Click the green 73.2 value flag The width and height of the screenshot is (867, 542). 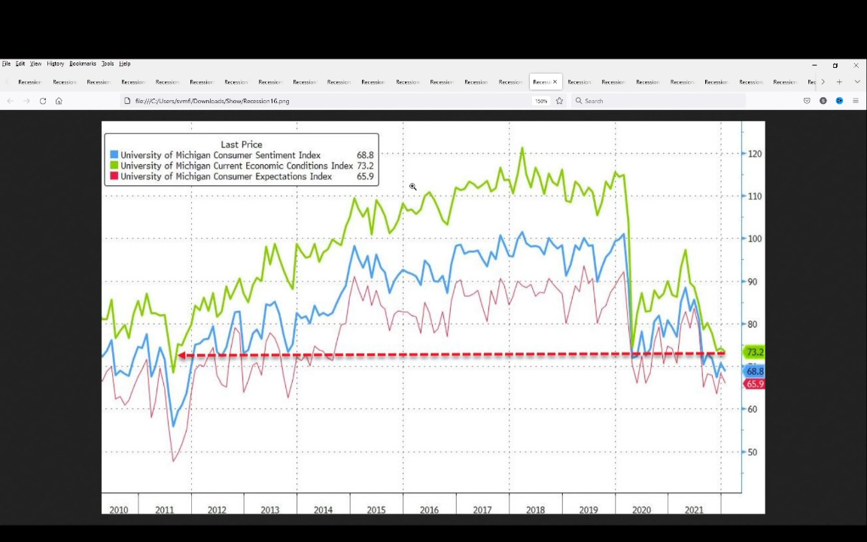pos(754,352)
